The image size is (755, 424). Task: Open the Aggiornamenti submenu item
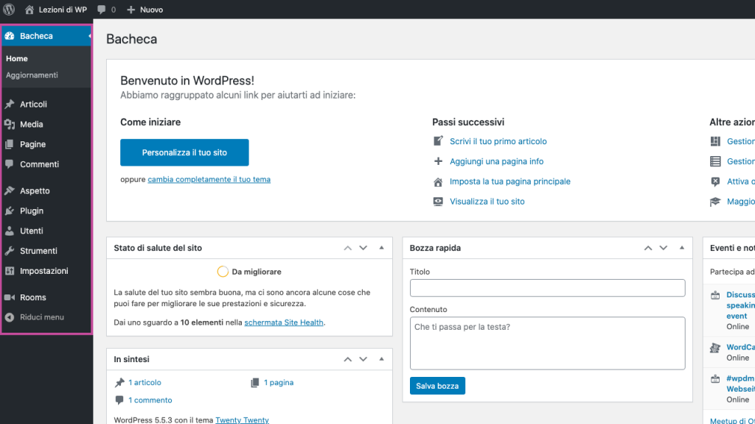click(x=32, y=75)
